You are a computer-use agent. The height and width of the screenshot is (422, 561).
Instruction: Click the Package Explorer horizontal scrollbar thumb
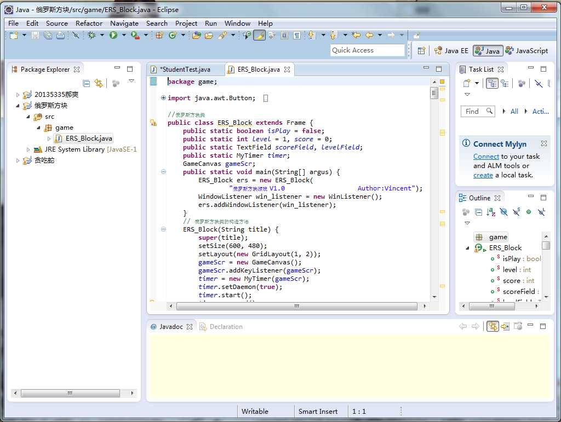click(x=70, y=393)
